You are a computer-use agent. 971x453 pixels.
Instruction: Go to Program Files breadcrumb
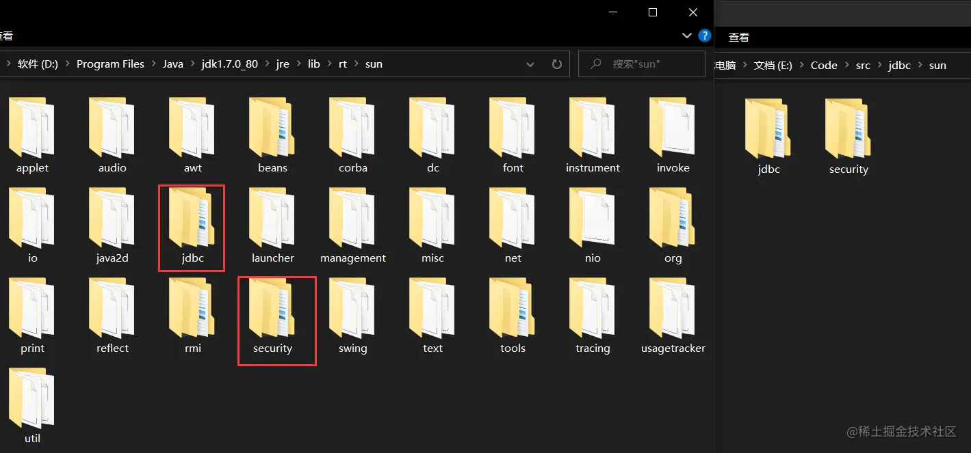tap(110, 64)
